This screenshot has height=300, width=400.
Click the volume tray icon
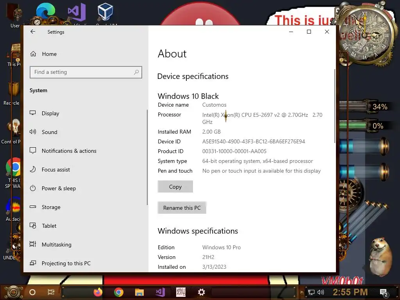click(321, 292)
